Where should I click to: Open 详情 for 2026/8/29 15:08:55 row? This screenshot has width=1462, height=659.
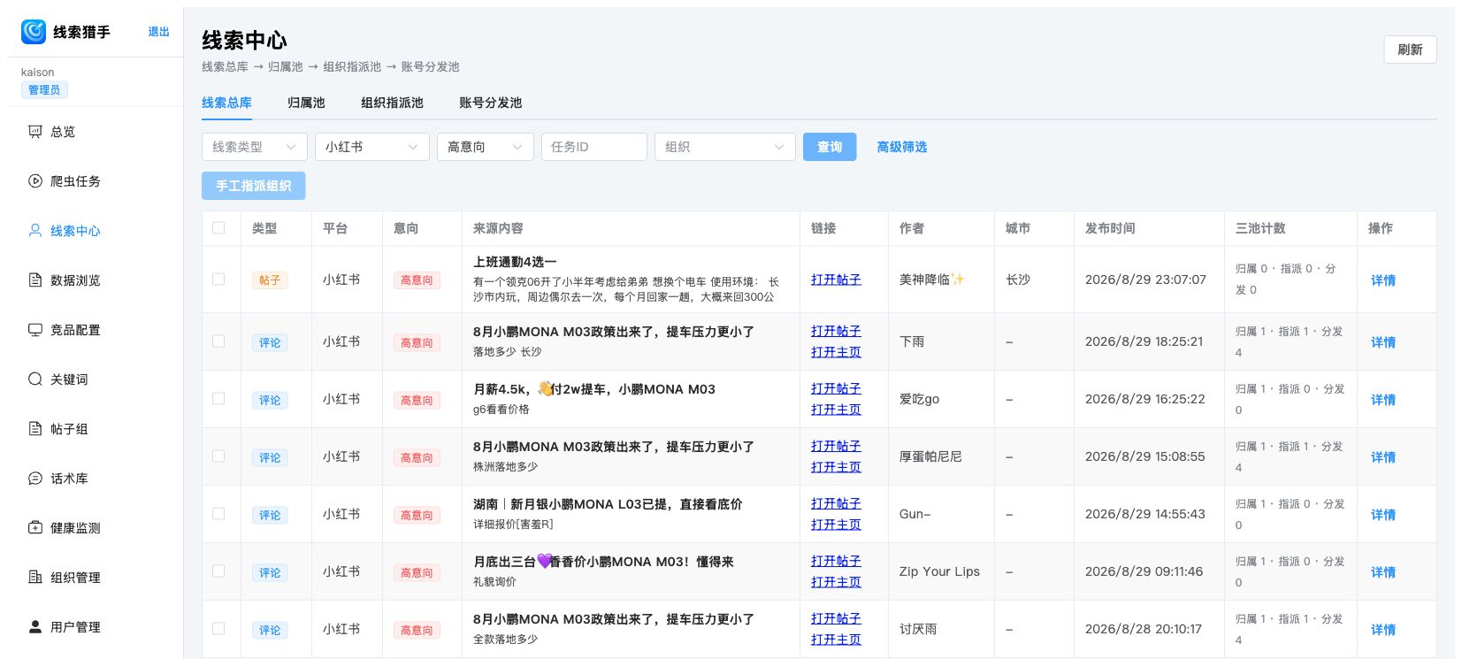tap(1383, 457)
